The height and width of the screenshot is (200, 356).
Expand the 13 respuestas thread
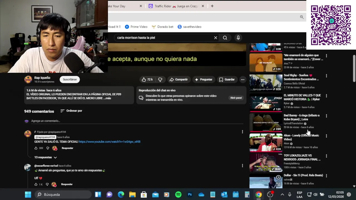pyautogui.click(x=46, y=157)
